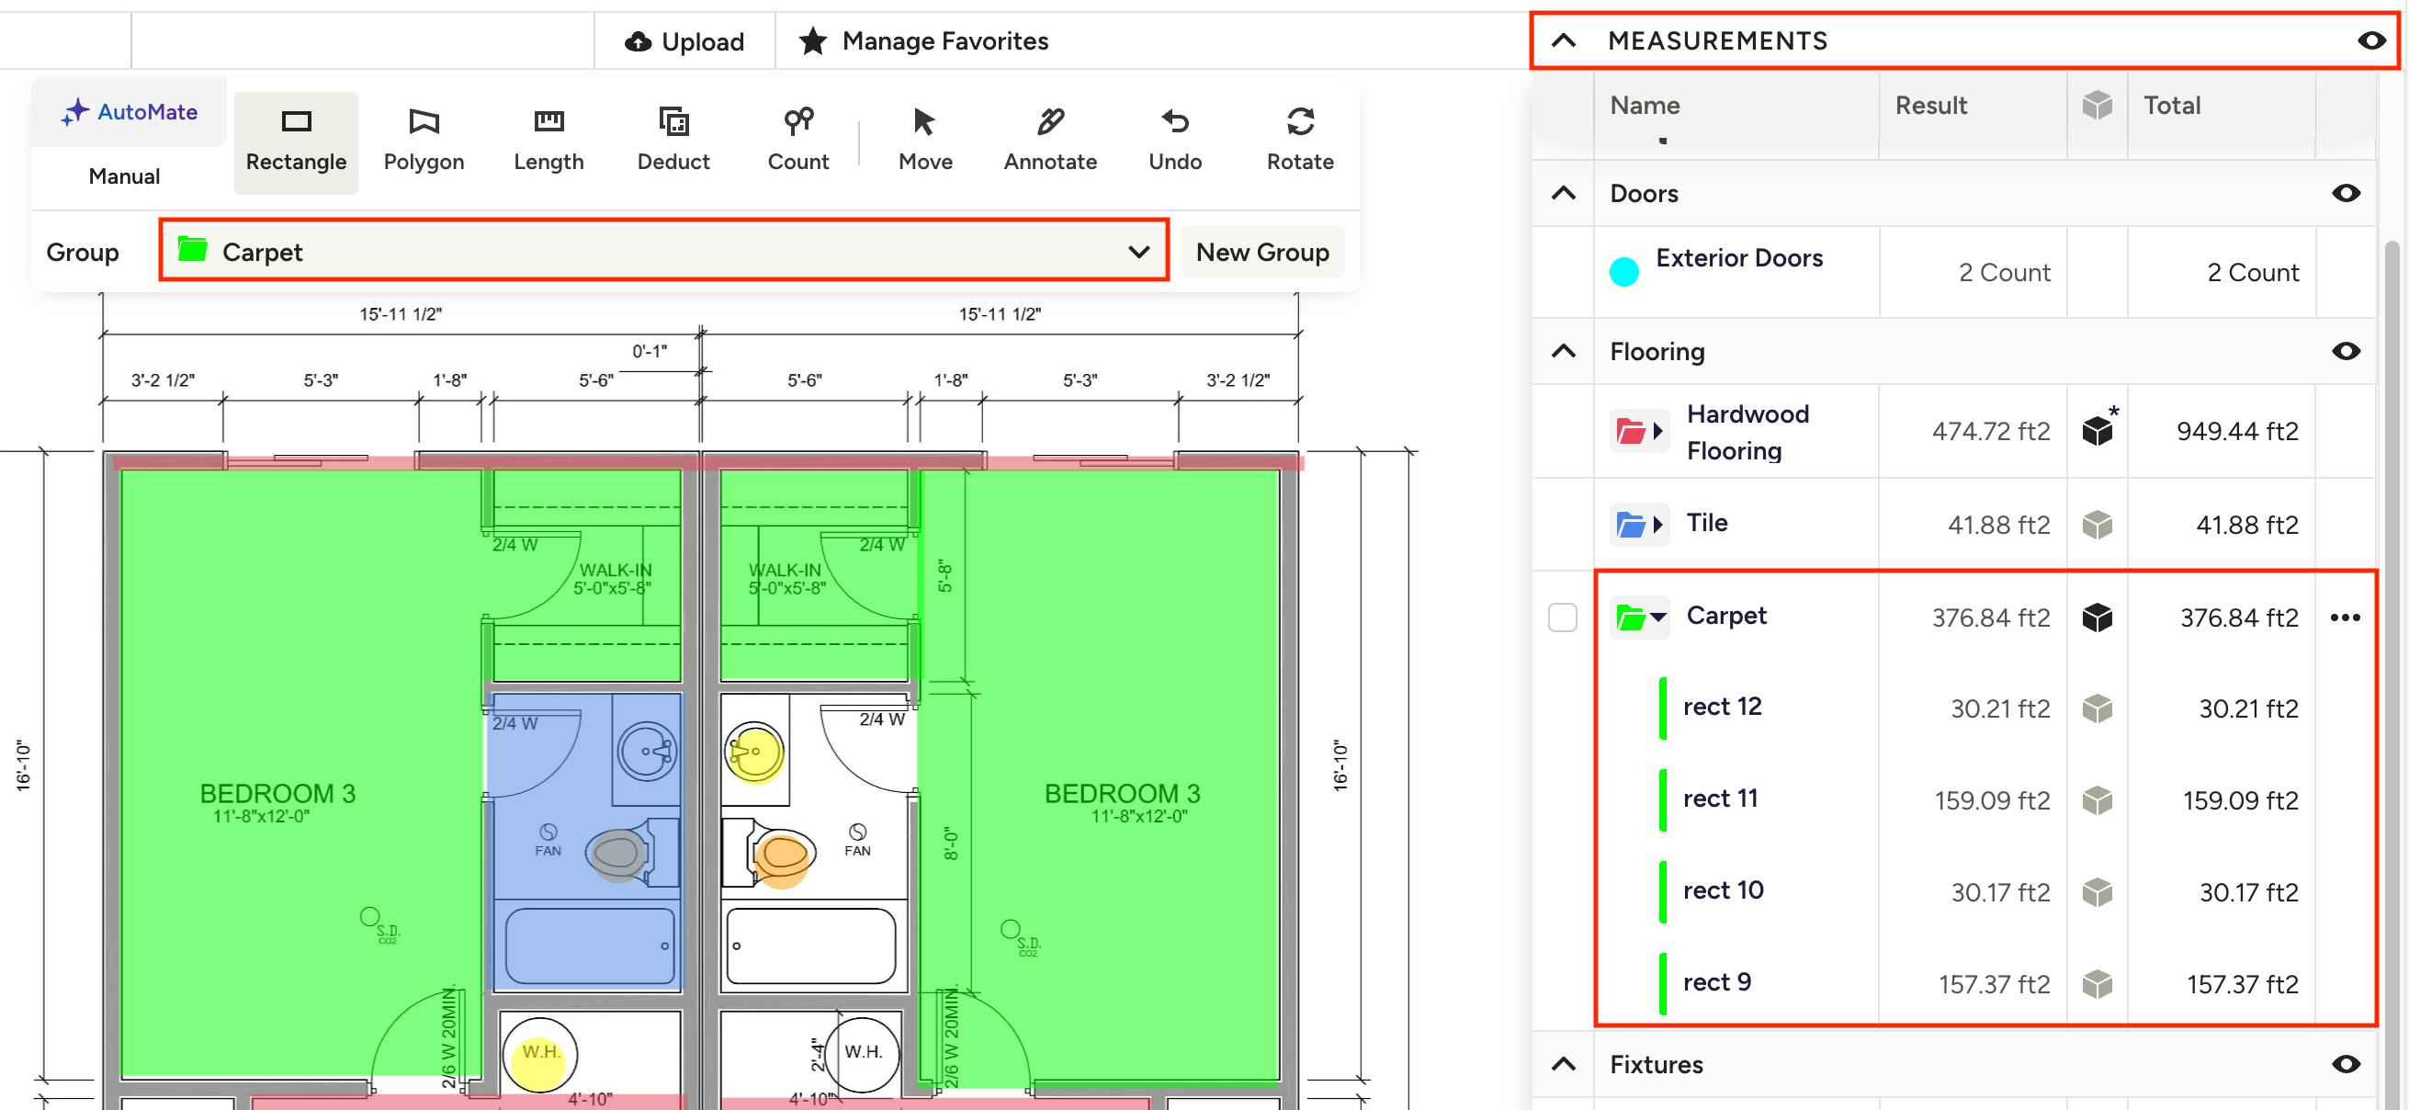Image resolution: width=2409 pixels, height=1110 pixels.
Task: Tick the Carpet row checkbox
Action: 1562,617
